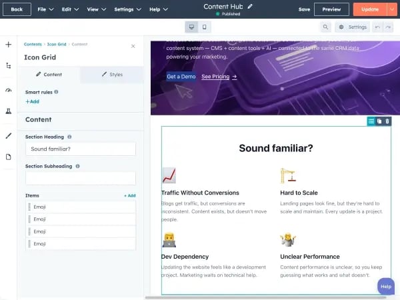Screen dimensions: 400x300
Task: Add a new item with + Add
Action: pos(130,195)
